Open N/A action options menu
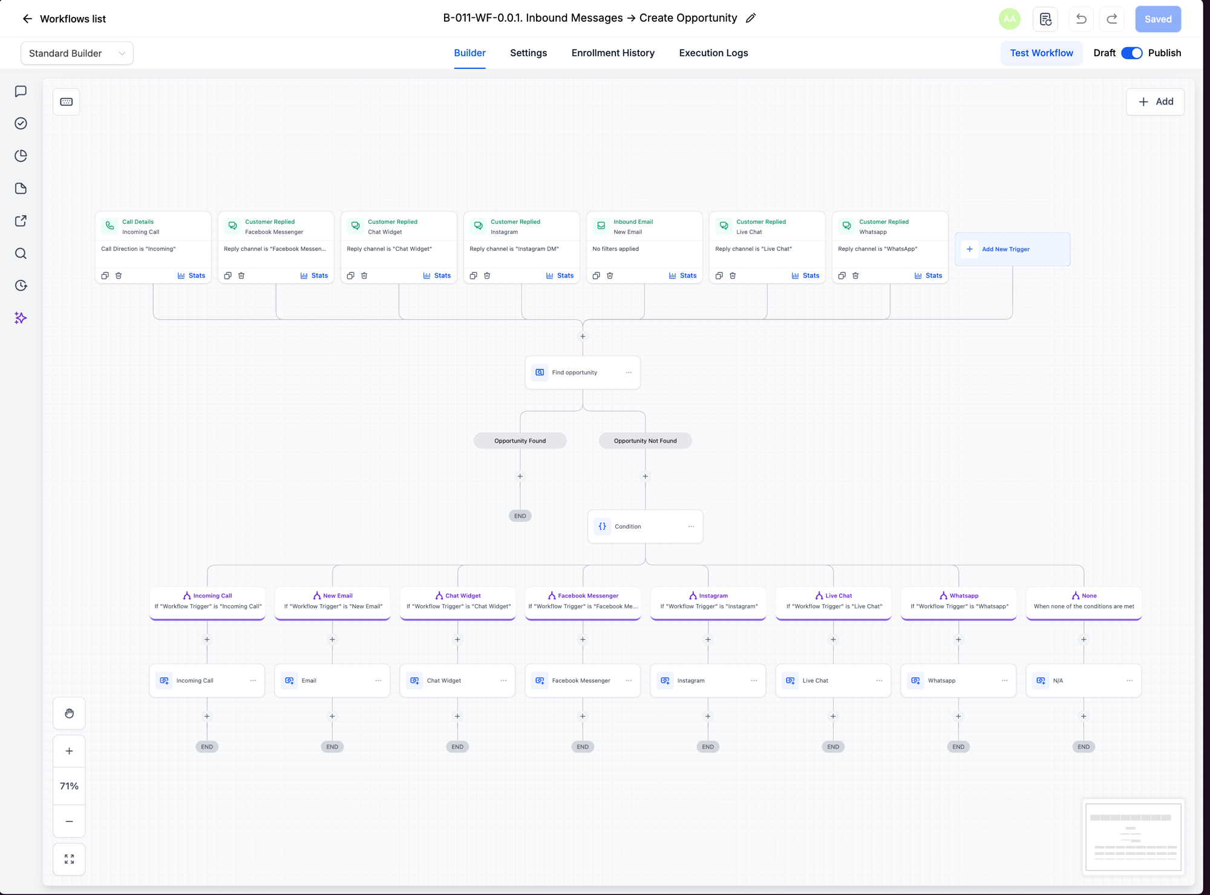Screen dimensions: 1210x895 [1130, 681]
